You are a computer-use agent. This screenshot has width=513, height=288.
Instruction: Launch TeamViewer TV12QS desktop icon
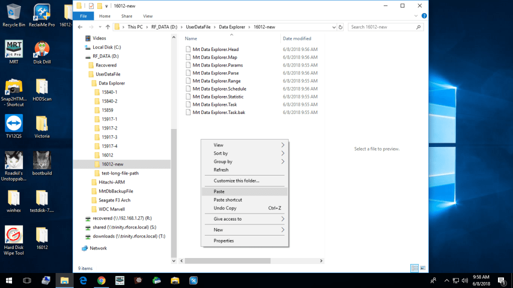click(x=14, y=123)
